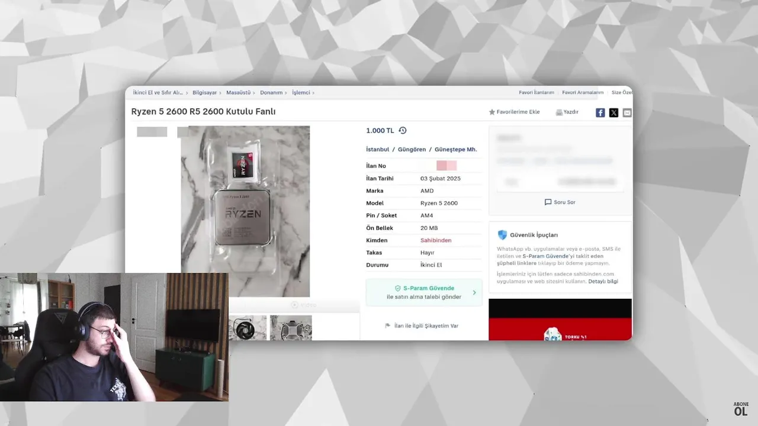Share the listing via email envelope icon
The height and width of the screenshot is (426, 758).
(627, 112)
